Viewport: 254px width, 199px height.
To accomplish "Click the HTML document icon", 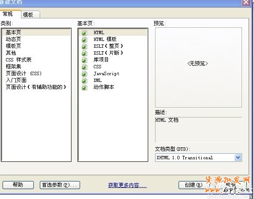I will 84,33.
